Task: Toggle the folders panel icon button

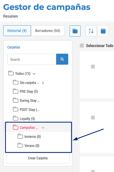Action: (x=75, y=31)
